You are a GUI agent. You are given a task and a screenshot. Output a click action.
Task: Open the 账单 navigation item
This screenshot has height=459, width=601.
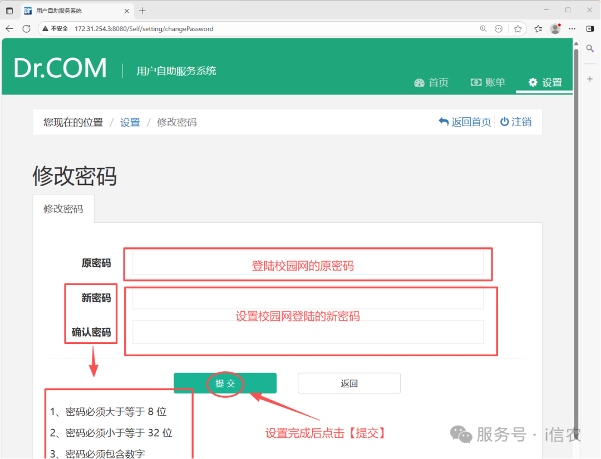click(488, 83)
